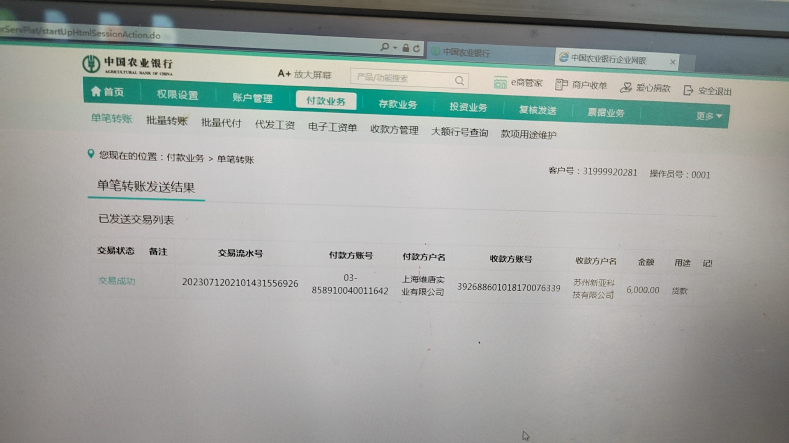Click the search magnifier icon in the product search box

pyautogui.click(x=459, y=81)
